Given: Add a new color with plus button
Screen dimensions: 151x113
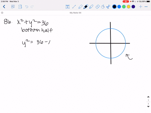Looking at the screenshot, I should [x=141, y=7].
